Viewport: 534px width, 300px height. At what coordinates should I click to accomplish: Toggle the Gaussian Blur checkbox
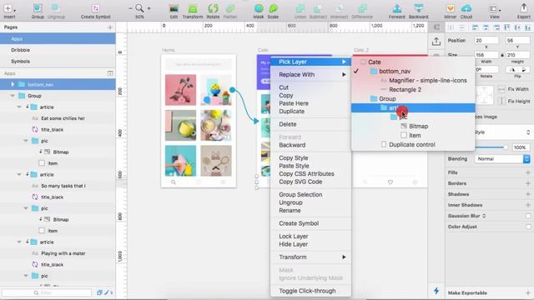pyautogui.click(x=528, y=216)
